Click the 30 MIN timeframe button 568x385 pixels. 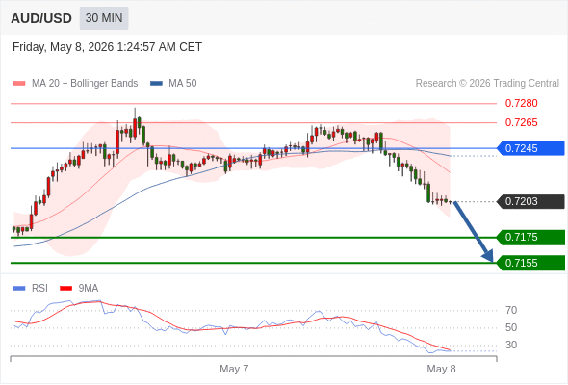tap(104, 18)
